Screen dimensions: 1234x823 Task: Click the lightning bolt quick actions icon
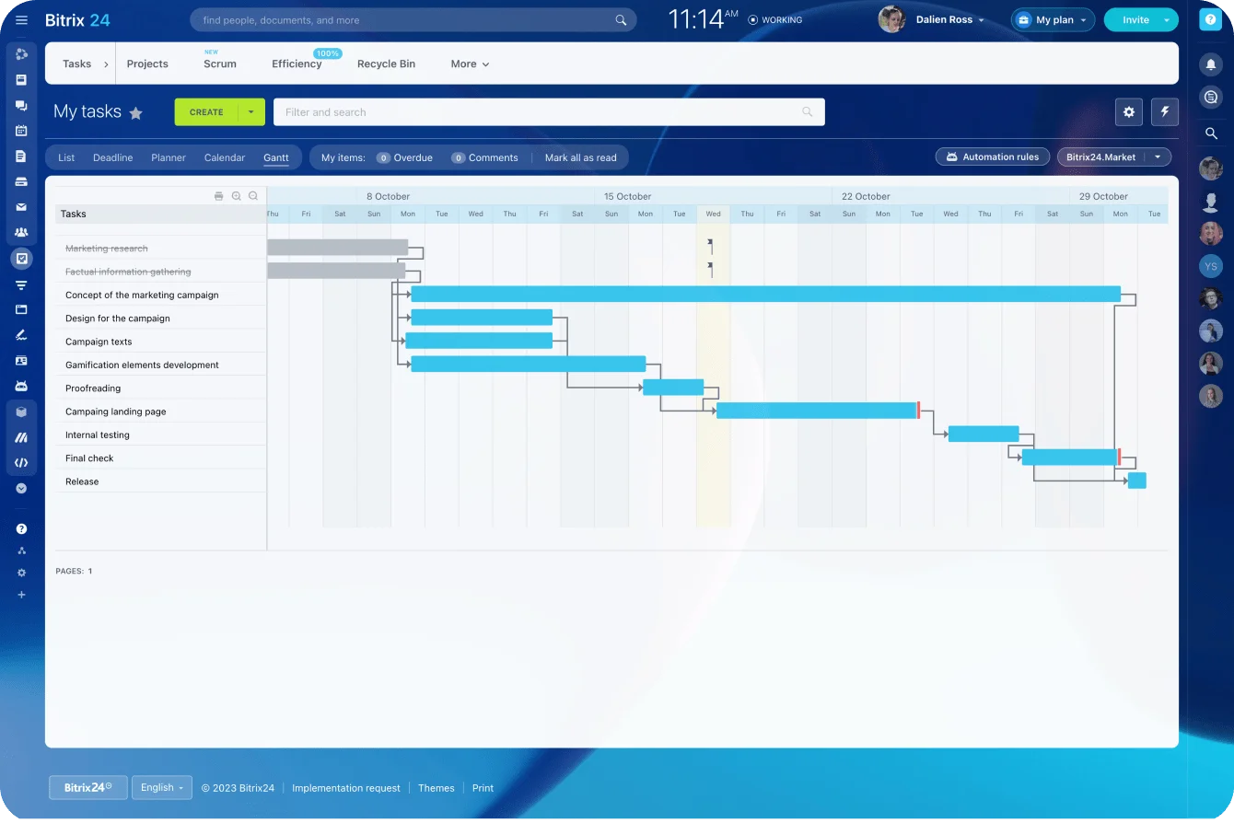1164,111
